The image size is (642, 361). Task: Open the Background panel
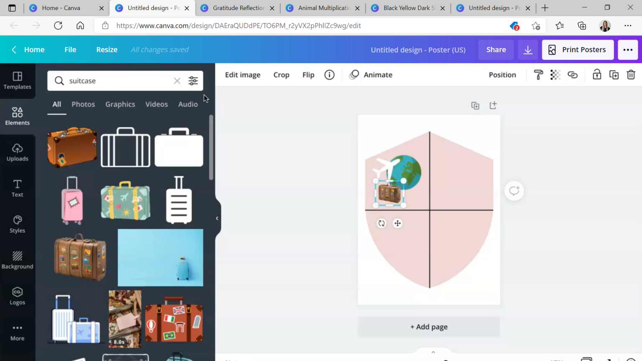17,259
